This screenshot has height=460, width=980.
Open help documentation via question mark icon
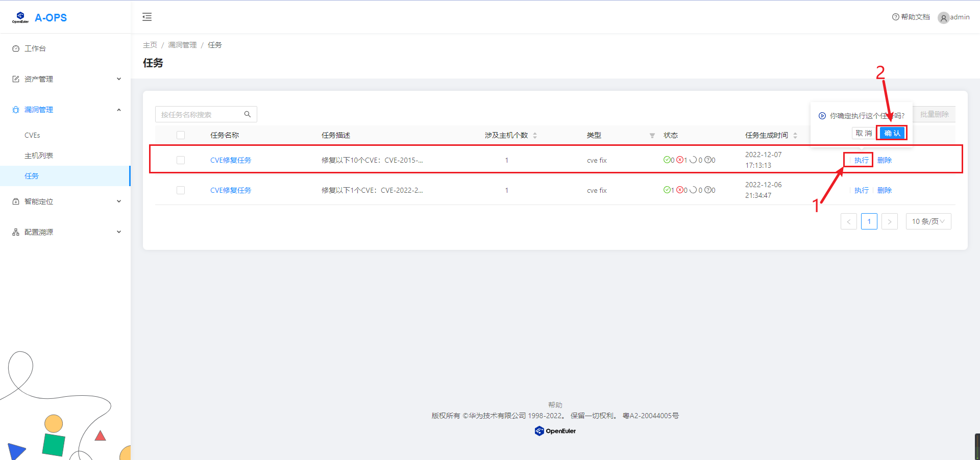click(895, 17)
